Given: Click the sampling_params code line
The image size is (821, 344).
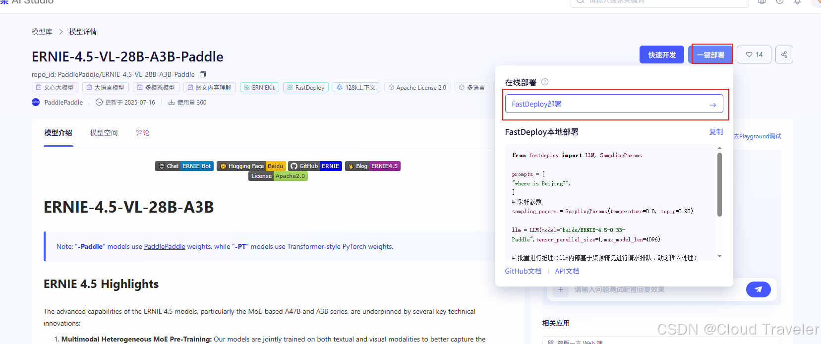Looking at the screenshot, I should (602, 211).
